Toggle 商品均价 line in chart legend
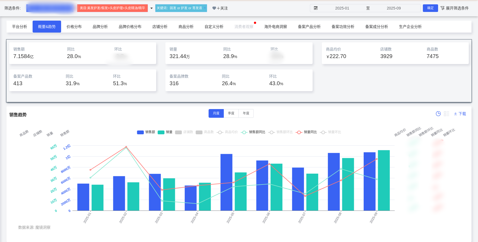 [x=227, y=132]
